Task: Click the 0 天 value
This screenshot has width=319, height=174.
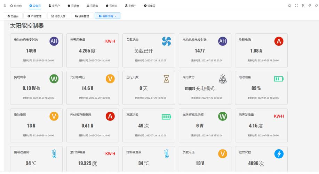Action: tap(143, 88)
